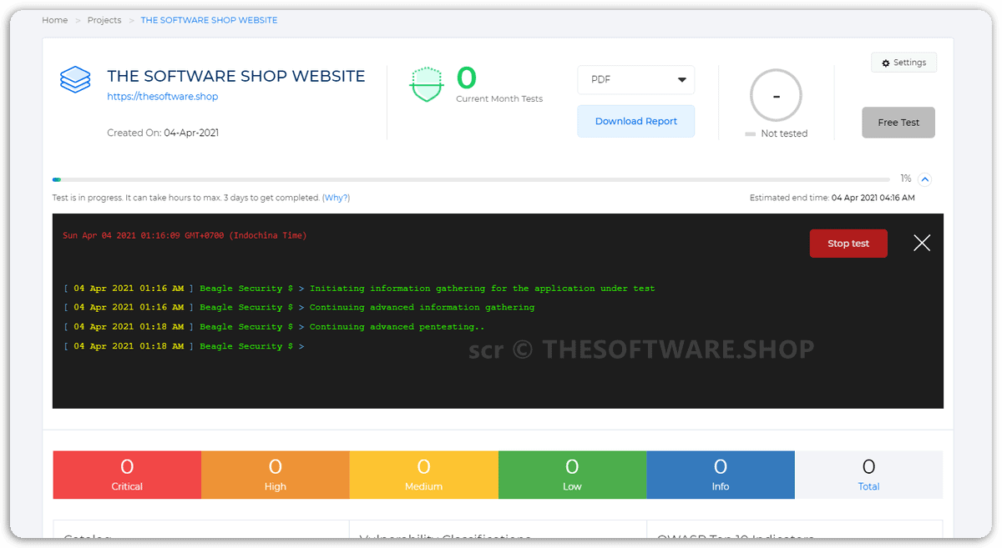
Task: Click the Free Test button
Action: [x=898, y=123]
